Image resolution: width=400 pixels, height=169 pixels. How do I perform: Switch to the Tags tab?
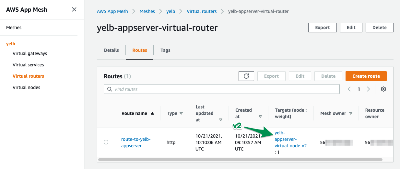(x=165, y=50)
